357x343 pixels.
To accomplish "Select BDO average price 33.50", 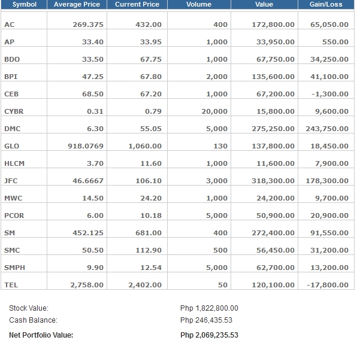I will point(93,59).
